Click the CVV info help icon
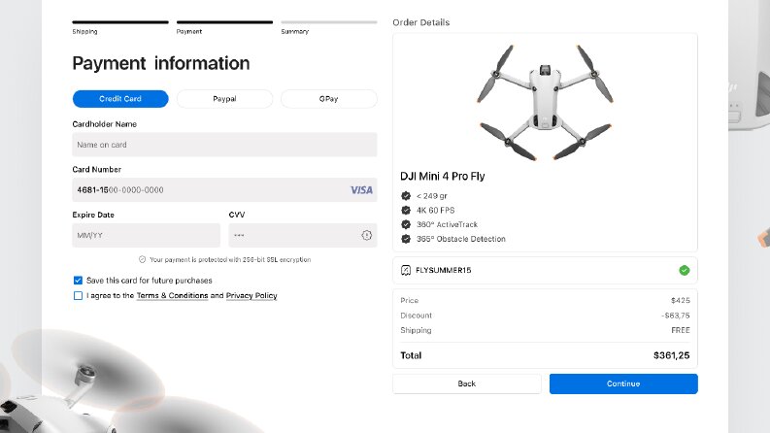Screen dimensions: 770x433 [x=366, y=235]
